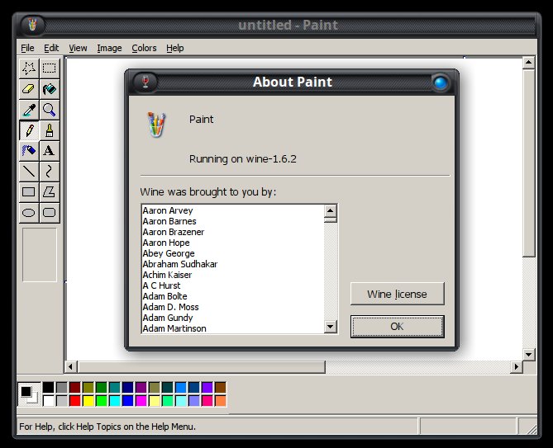Click the canvas vertical scrollbar down arrow
Image resolution: width=553 pixels, height=448 pixels.
coord(528,355)
